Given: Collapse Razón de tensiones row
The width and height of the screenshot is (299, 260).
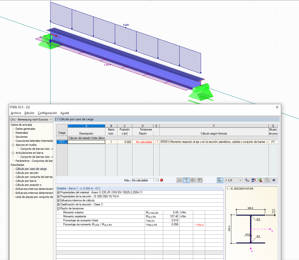Looking at the screenshot, I should tap(58, 208).
